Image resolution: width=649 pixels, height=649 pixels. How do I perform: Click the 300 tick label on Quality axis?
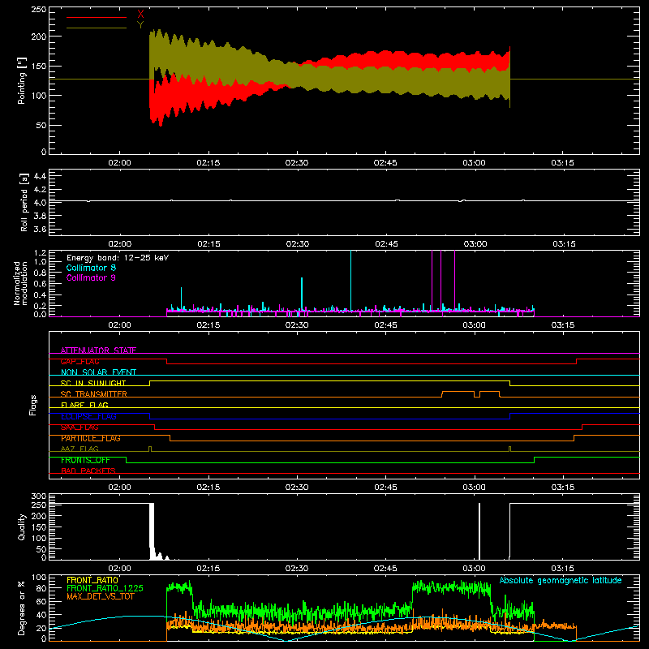click(x=38, y=496)
